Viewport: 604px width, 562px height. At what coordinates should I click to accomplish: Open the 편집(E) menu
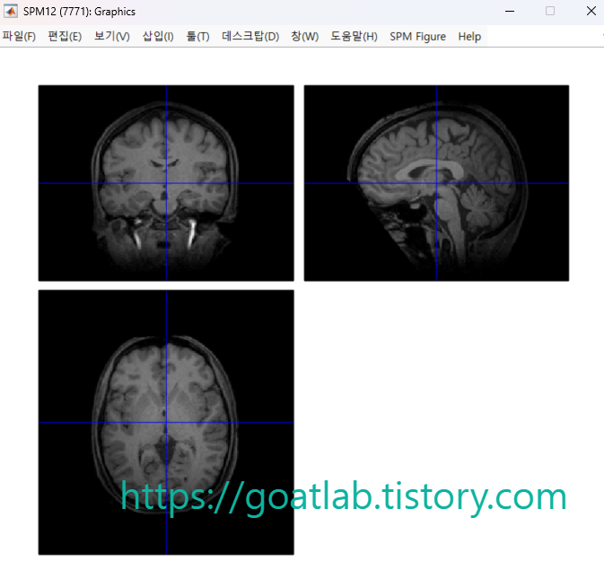65,36
